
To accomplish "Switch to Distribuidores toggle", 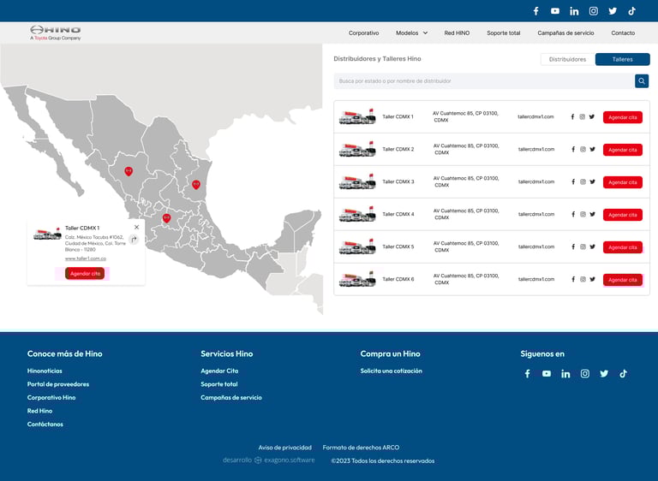I will point(568,59).
